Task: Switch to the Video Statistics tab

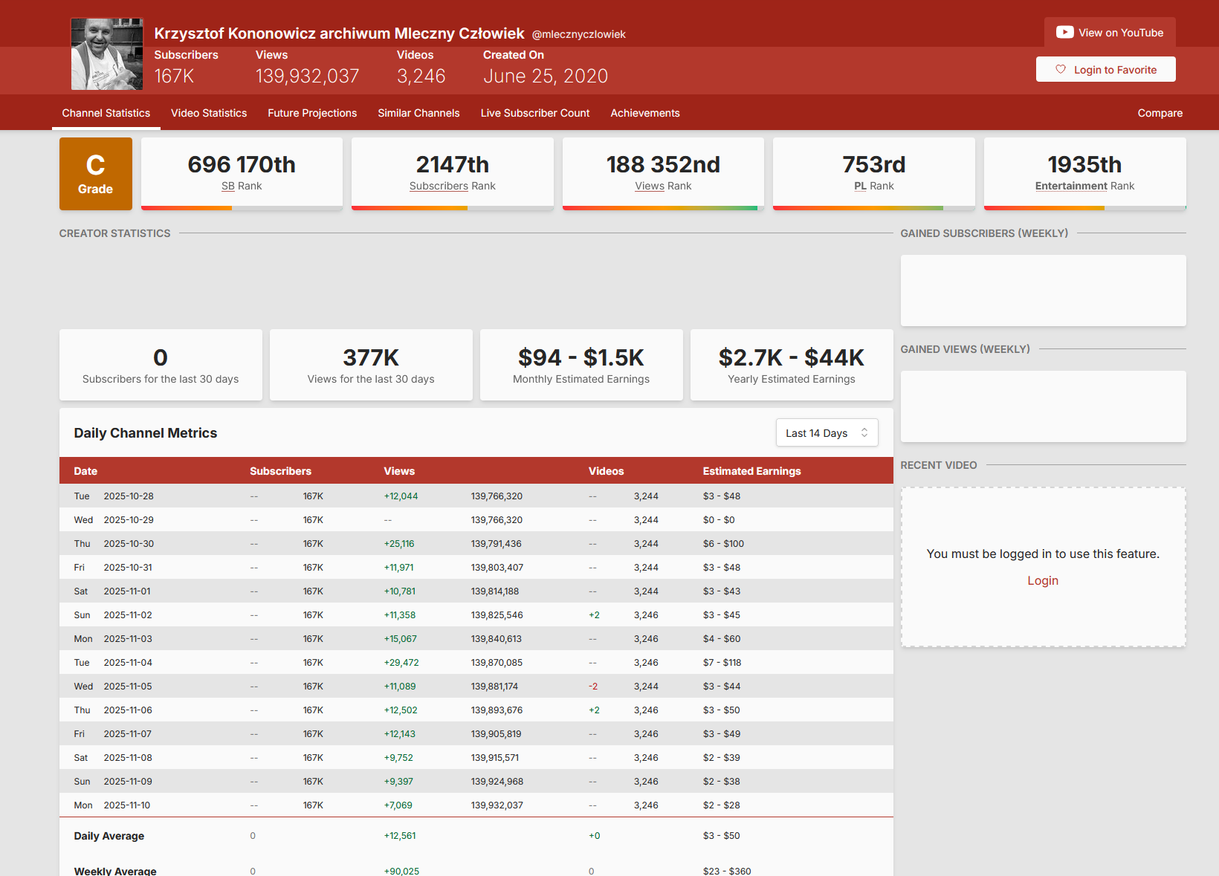Action: [x=209, y=113]
